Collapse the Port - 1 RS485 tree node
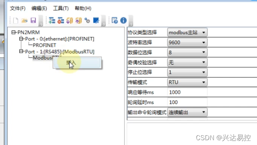The height and width of the screenshot is (145, 257). pos(21,51)
